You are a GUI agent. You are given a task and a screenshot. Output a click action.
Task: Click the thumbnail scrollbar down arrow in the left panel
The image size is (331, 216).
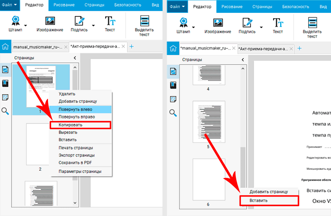[75, 203]
